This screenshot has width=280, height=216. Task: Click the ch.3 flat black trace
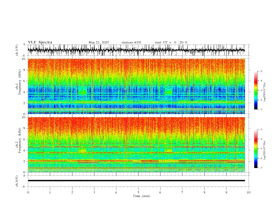click(136, 181)
